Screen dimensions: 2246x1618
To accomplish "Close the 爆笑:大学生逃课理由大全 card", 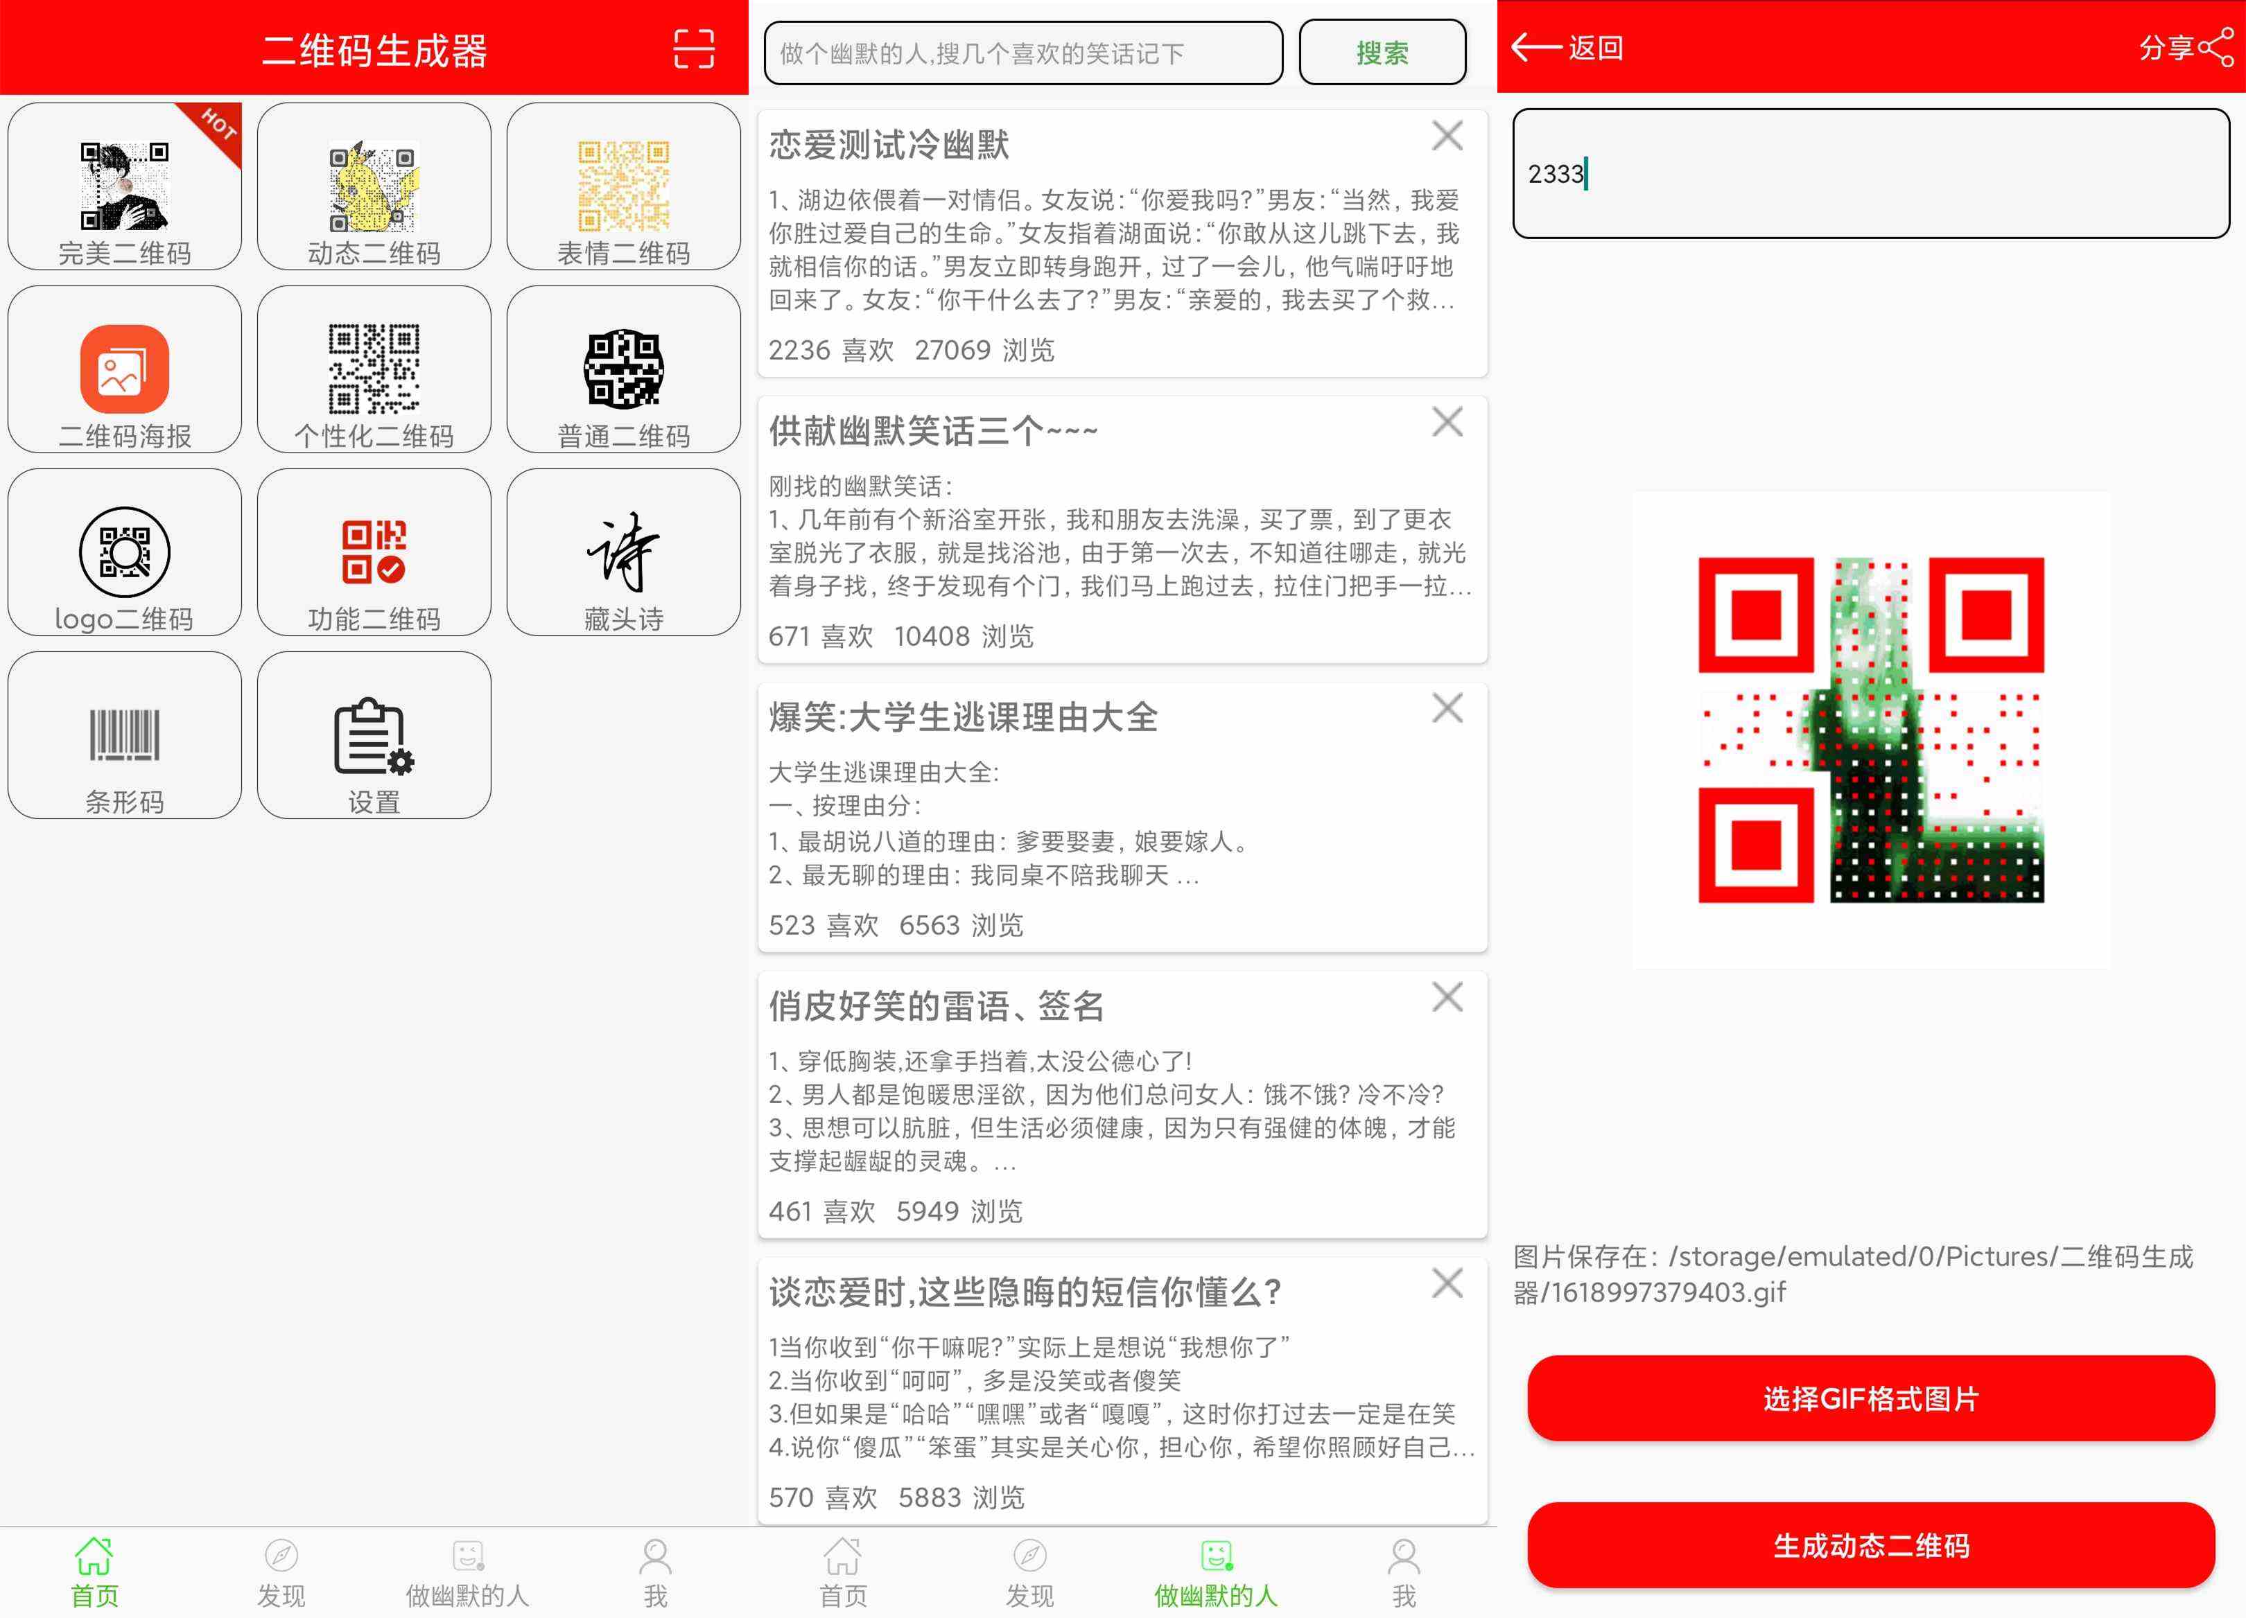I will 1447,708.
